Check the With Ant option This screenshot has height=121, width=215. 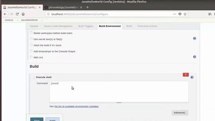(x=31, y=57)
